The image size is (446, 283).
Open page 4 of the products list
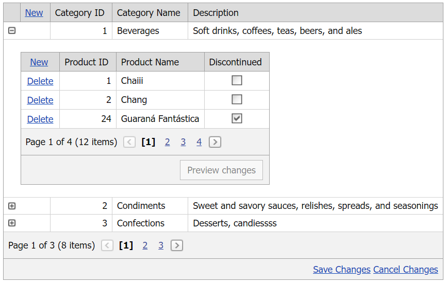(x=199, y=142)
